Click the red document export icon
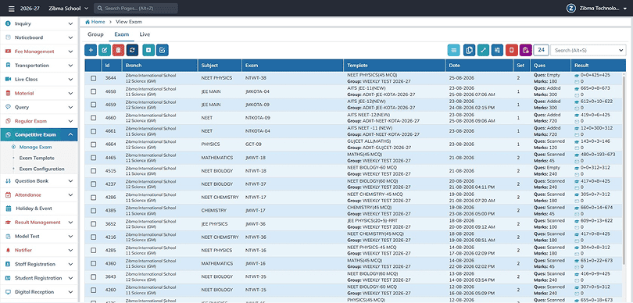 coord(512,50)
